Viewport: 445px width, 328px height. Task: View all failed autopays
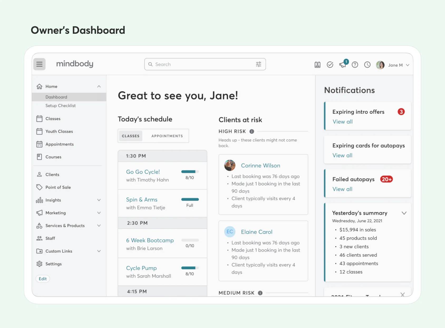[x=342, y=189]
